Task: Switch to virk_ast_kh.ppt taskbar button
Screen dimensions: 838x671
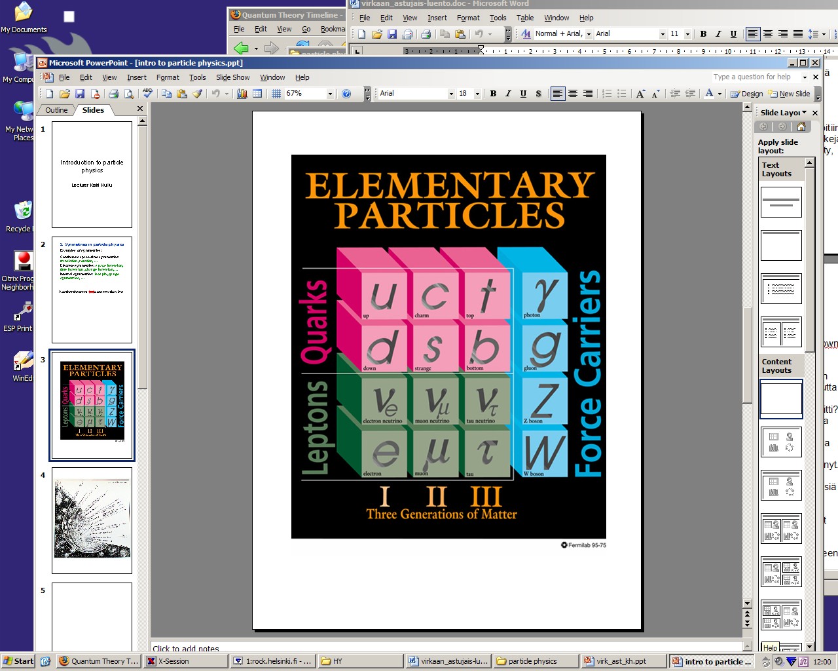Action: (623, 661)
